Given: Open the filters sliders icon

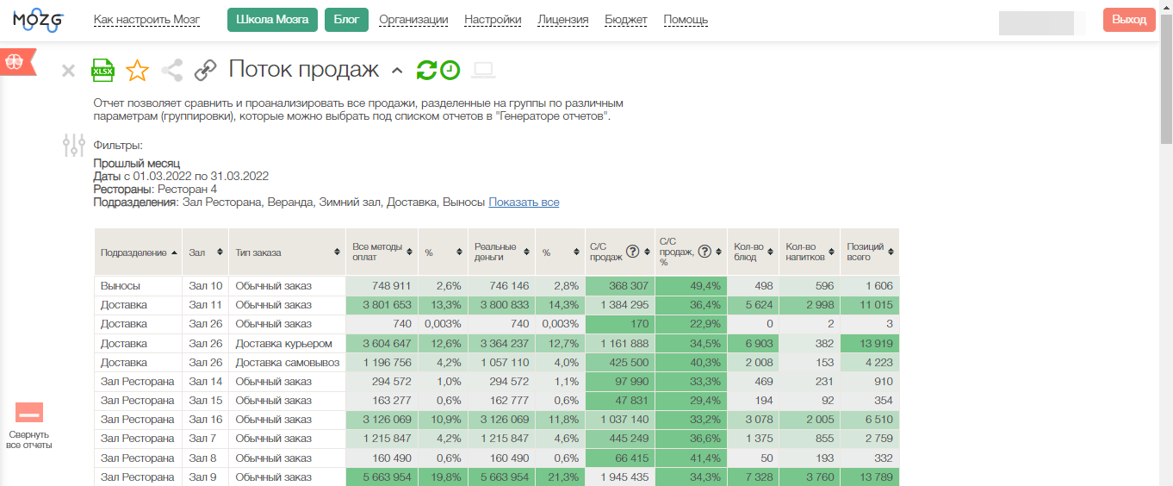Looking at the screenshot, I should (x=74, y=145).
